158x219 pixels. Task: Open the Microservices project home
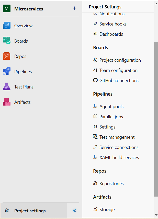click(x=29, y=9)
